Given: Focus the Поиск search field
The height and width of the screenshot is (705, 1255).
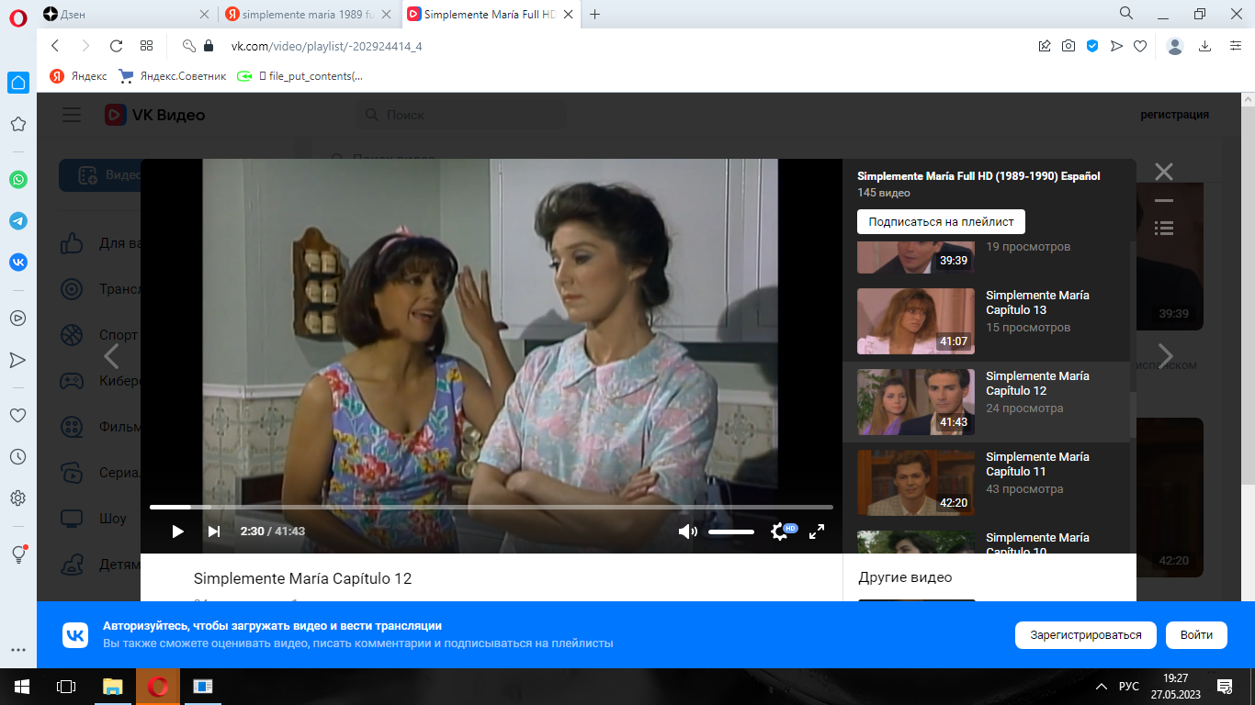Looking at the screenshot, I should (x=461, y=115).
